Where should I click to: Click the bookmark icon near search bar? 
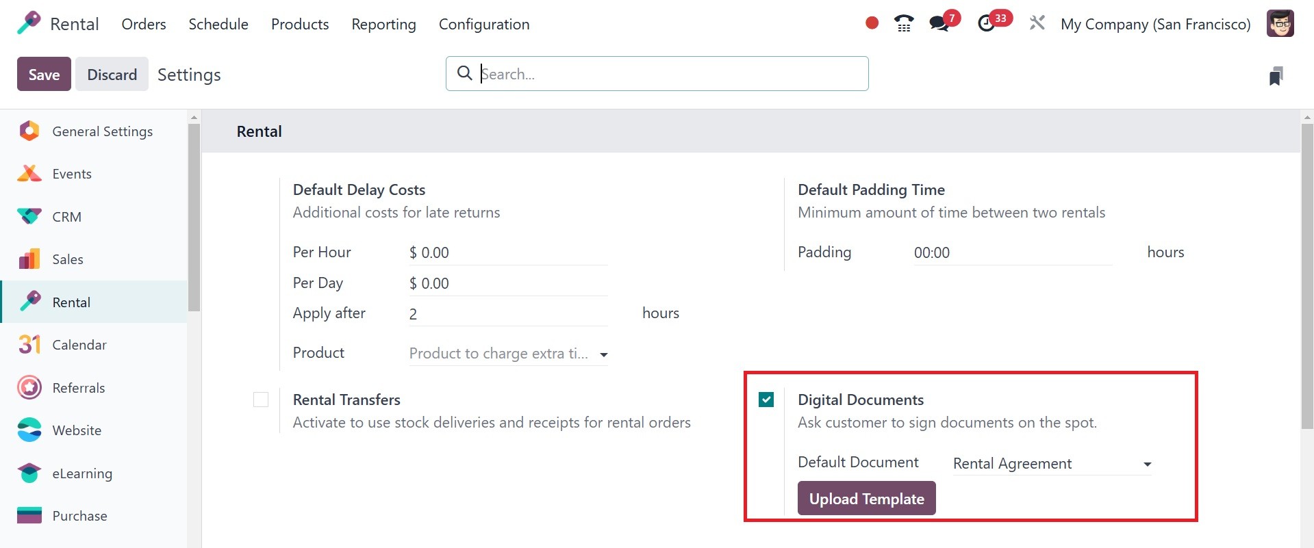click(x=1276, y=76)
